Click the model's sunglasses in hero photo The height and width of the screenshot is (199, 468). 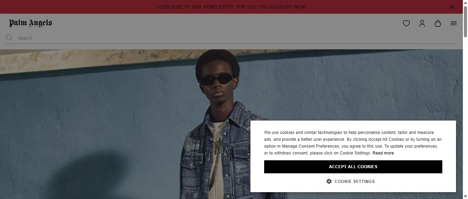coord(216,80)
